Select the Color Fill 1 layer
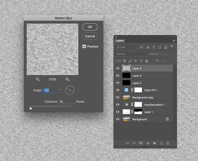 [x=150, y=90]
